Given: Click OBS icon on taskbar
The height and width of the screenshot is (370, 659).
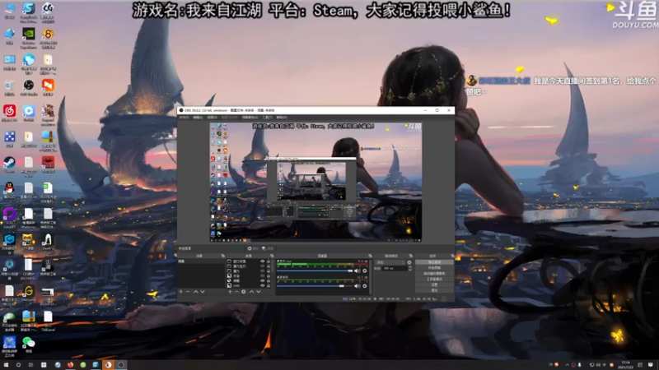Looking at the screenshot, I should (x=121, y=365).
